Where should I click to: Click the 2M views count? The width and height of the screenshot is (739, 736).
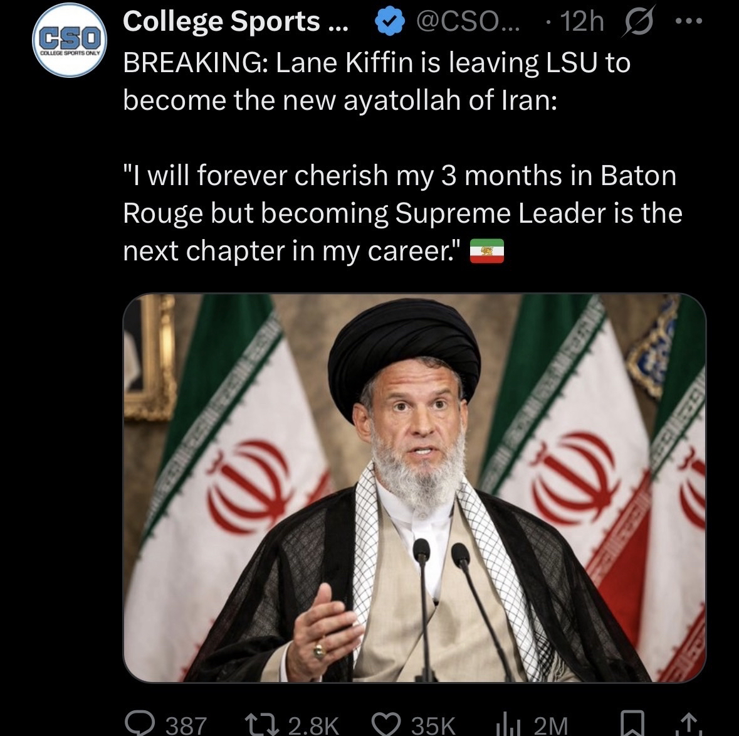click(x=550, y=725)
